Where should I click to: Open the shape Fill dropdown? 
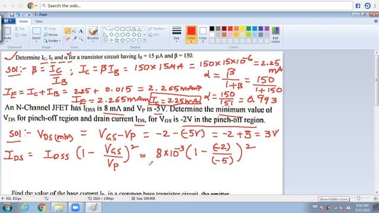point(154,35)
